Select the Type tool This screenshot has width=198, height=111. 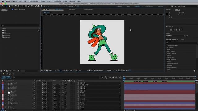point(32,6)
